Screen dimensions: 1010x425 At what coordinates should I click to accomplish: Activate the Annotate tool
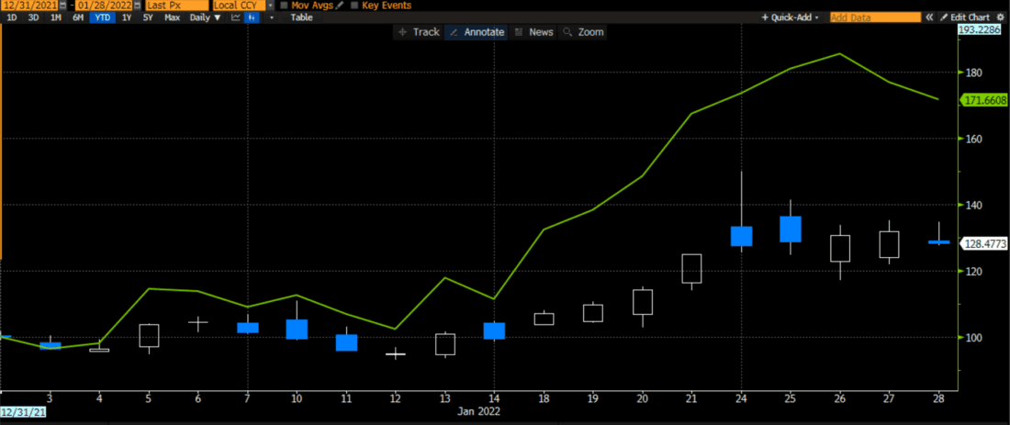pos(476,31)
